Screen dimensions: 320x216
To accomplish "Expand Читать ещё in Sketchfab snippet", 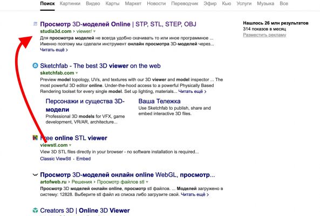I will coord(192,91).
